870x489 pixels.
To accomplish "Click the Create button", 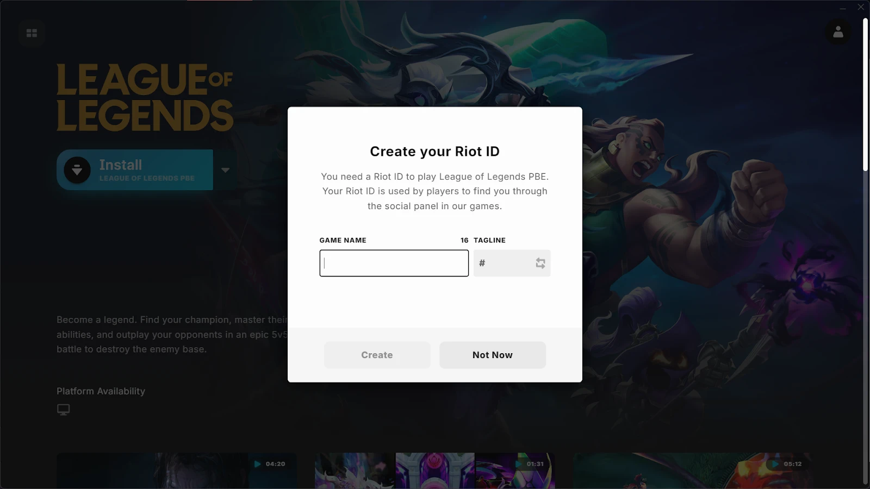I will [x=377, y=355].
